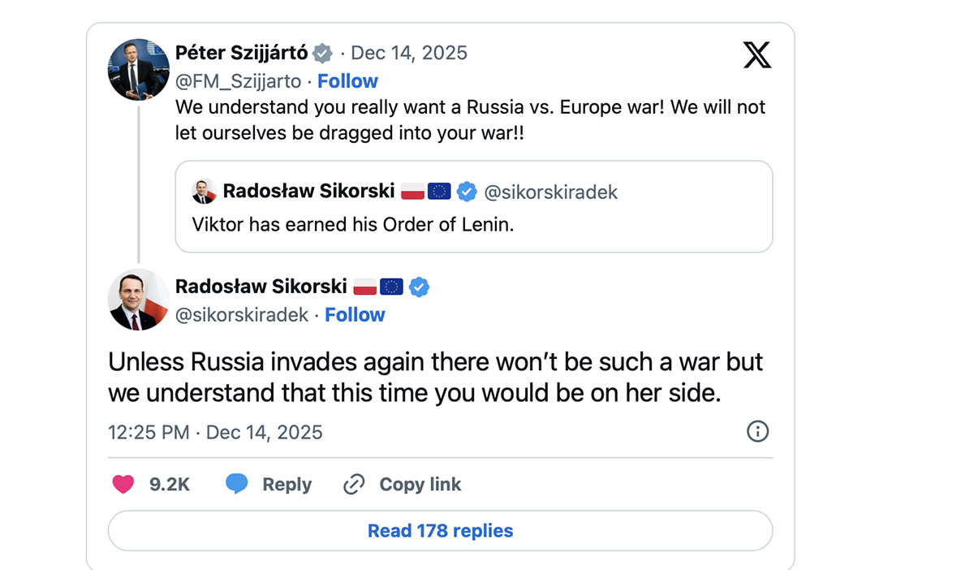Screen dimensions: 974x570
Task: Follow the @FM_Szijjarto account
Action: click(x=347, y=81)
